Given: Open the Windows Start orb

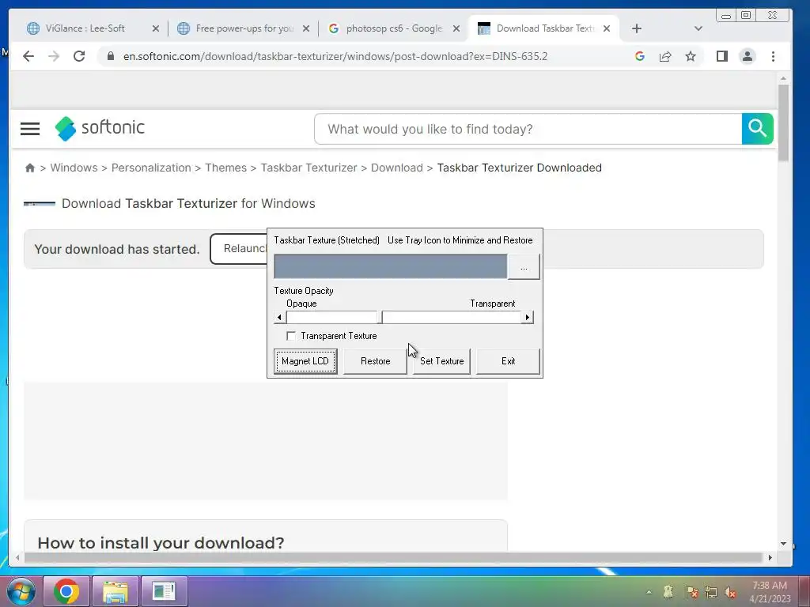Looking at the screenshot, I should [x=21, y=591].
